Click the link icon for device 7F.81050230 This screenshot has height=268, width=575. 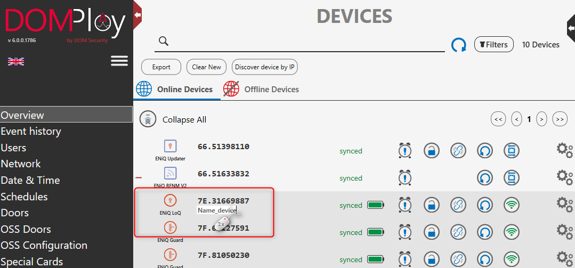pyautogui.click(x=458, y=259)
